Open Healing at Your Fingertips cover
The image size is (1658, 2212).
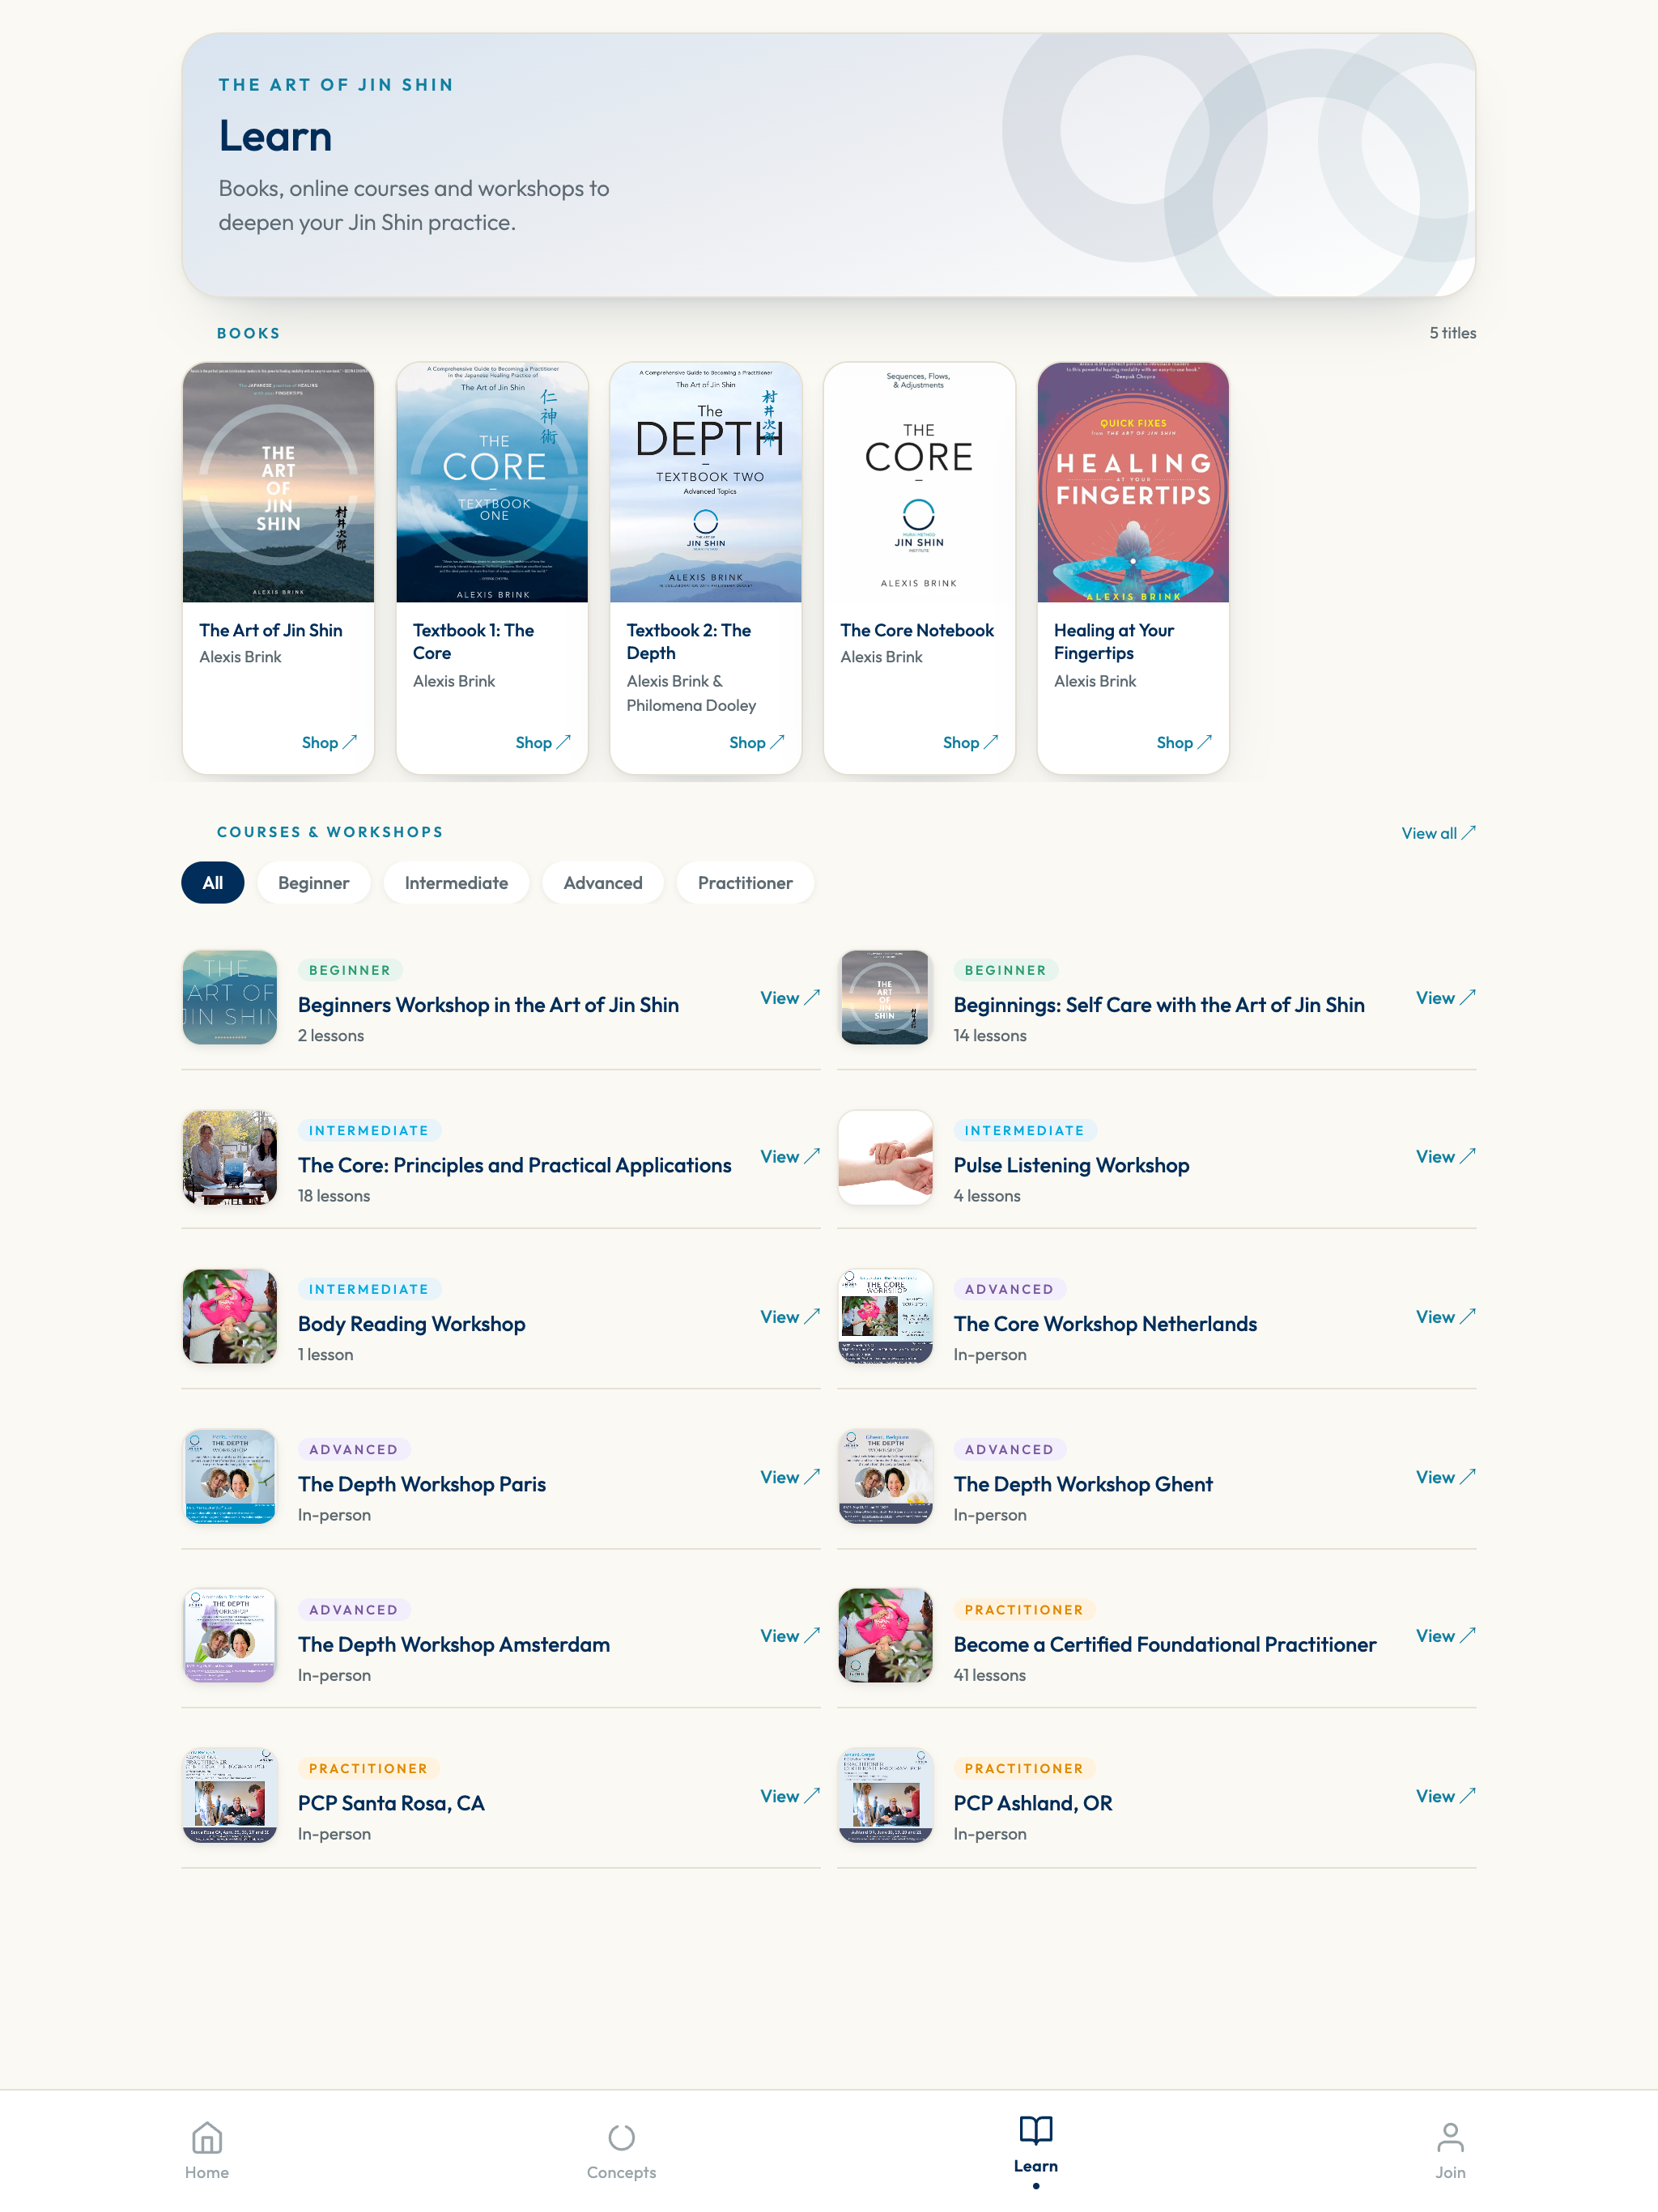1133,482
